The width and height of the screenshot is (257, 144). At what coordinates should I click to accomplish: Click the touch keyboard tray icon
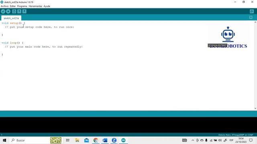[184, 140]
